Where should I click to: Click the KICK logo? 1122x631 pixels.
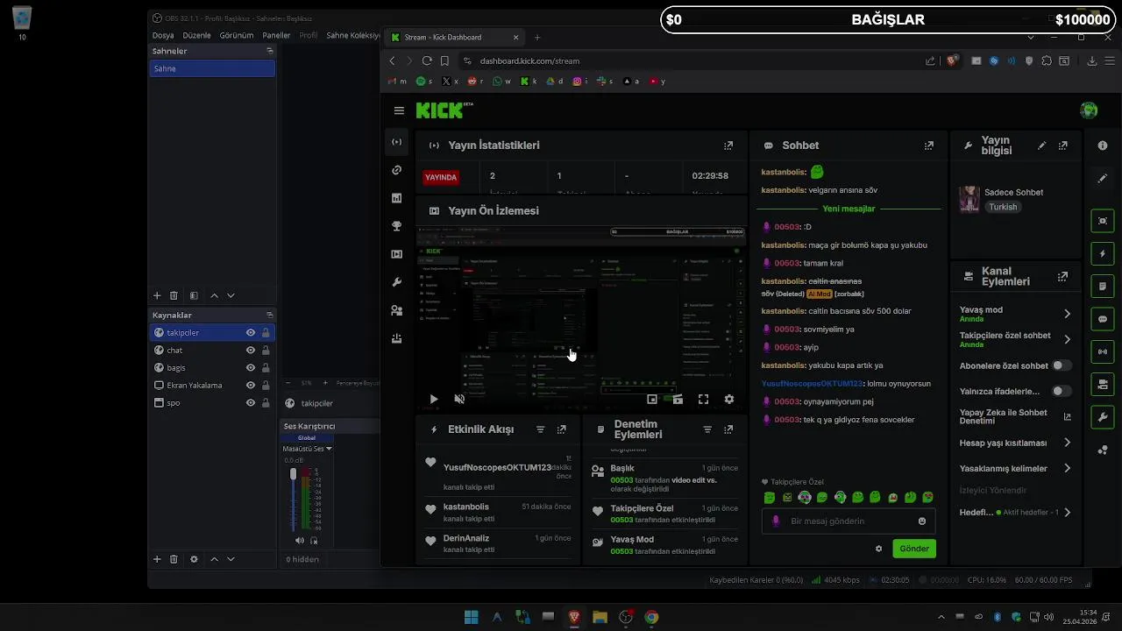click(x=440, y=110)
